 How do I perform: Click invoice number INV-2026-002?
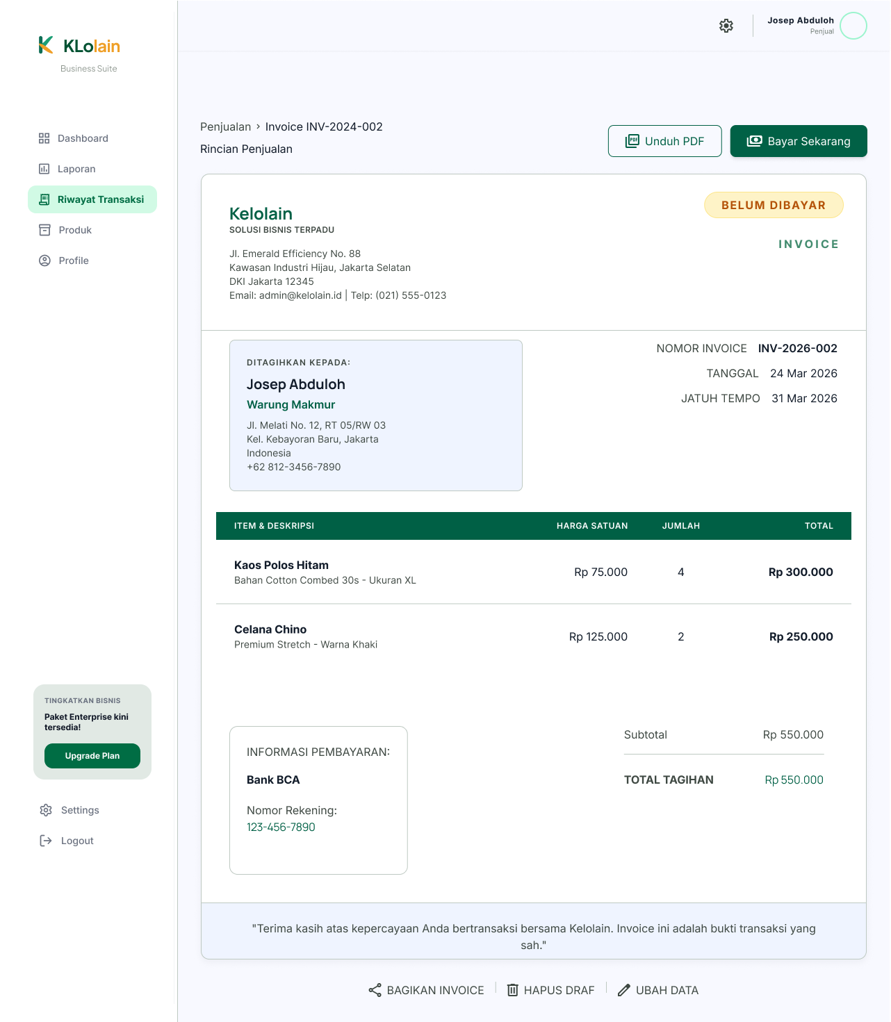(798, 348)
